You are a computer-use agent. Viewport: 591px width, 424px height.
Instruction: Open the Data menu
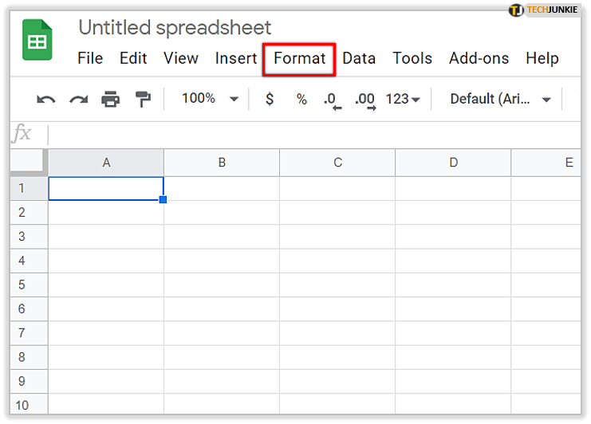359,58
